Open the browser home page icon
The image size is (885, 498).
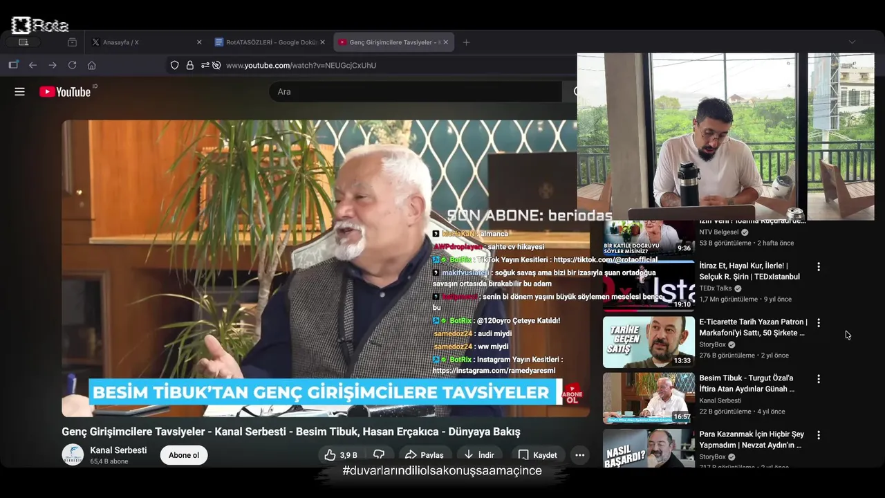pyautogui.click(x=91, y=65)
